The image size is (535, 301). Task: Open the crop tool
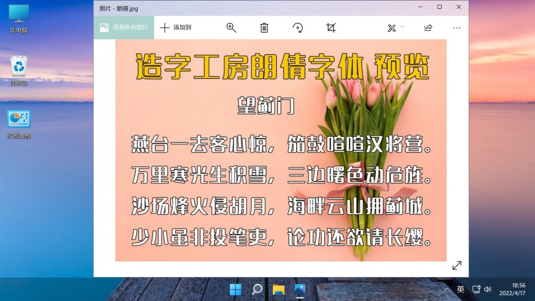[331, 28]
